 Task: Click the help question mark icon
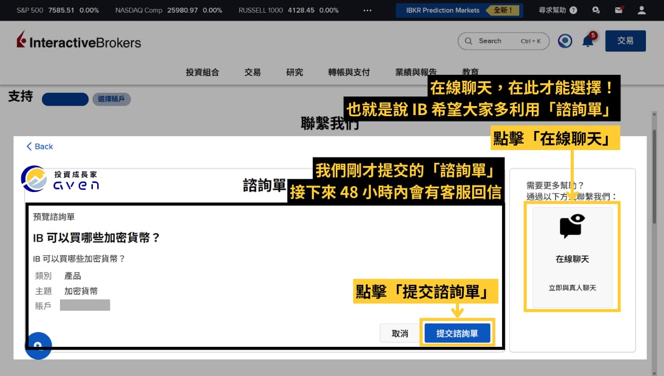573,10
